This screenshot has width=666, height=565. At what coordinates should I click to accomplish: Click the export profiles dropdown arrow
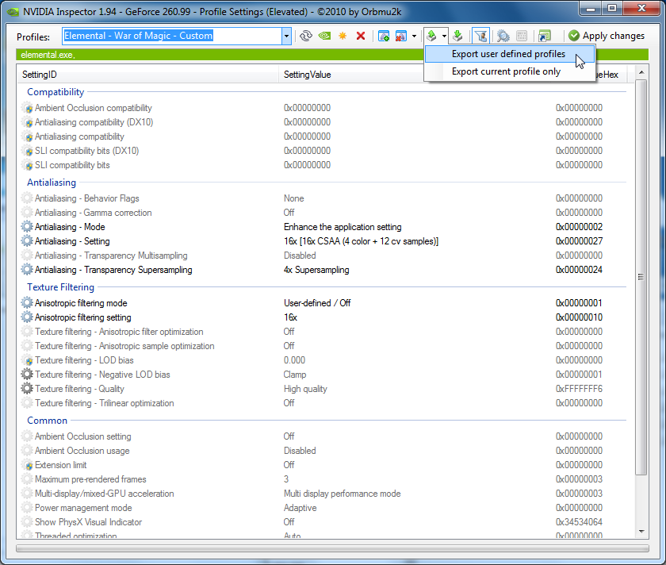coord(445,36)
